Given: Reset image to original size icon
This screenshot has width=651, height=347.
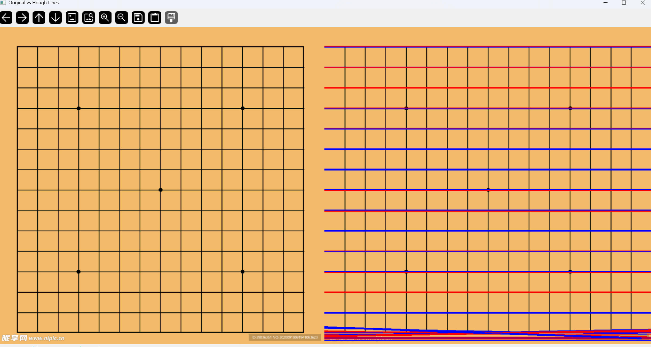Looking at the screenshot, I should (72, 18).
